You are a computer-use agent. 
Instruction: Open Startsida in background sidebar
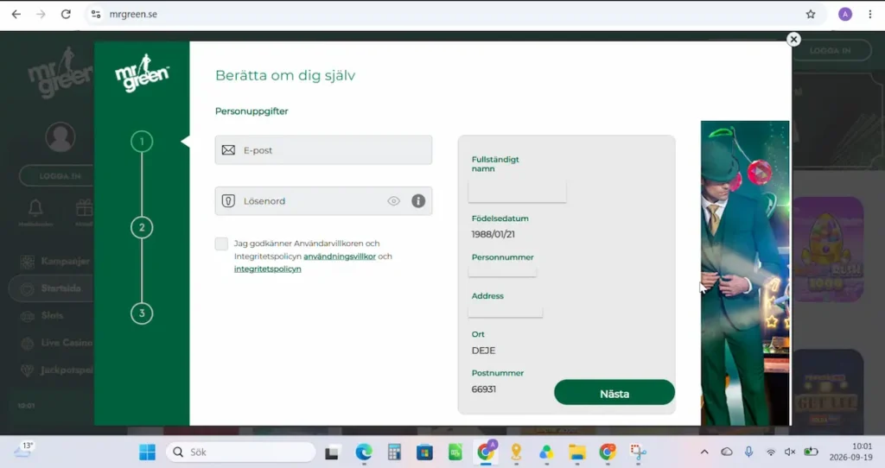pyautogui.click(x=51, y=288)
